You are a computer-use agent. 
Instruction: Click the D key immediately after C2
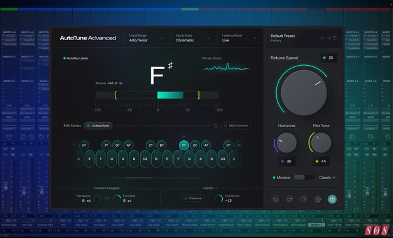[156, 158]
